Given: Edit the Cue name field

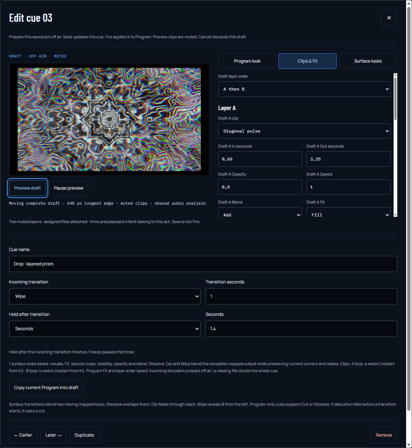Looking at the screenshot, I should click(x=203, y=264).
